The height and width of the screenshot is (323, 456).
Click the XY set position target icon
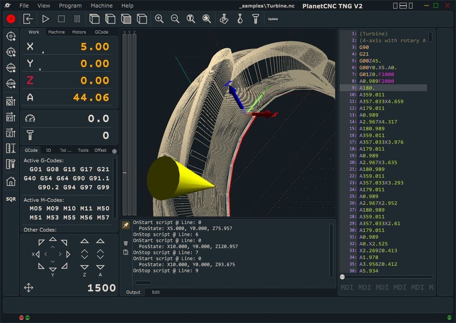pos(11,52)
